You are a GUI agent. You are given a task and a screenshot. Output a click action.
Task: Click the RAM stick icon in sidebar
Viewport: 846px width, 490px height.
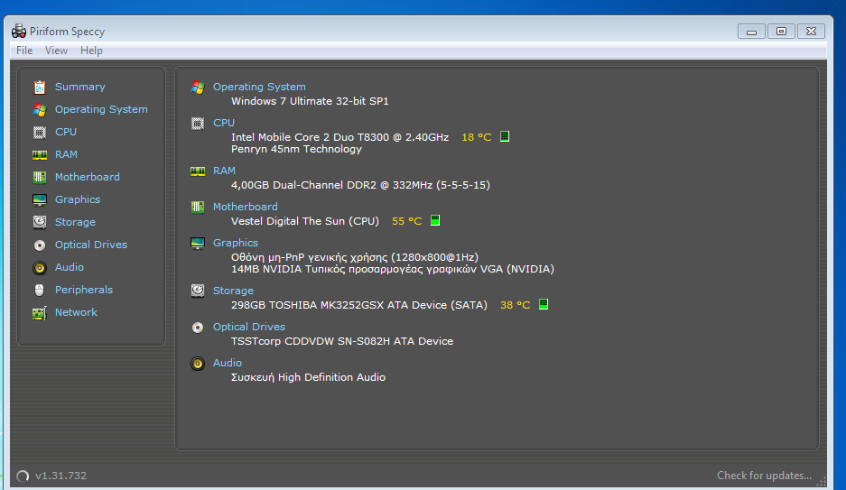40,154
